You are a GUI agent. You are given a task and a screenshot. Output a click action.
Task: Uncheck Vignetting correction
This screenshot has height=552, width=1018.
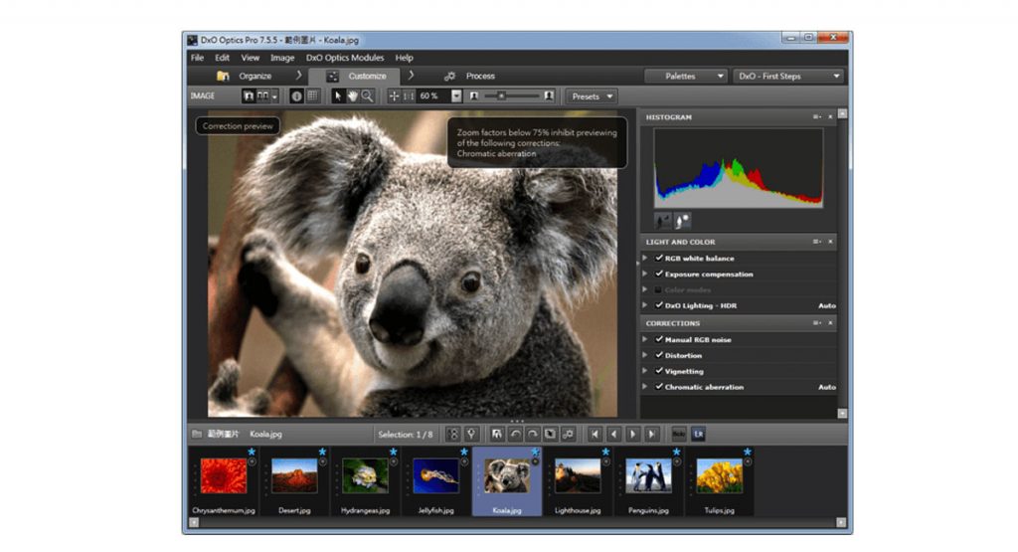(x=659, y=371)
